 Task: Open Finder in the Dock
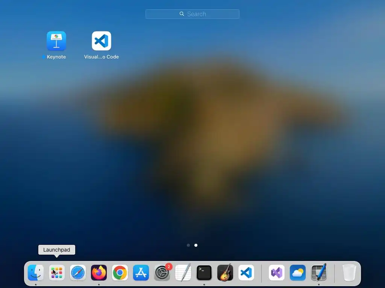coord(36,273)
